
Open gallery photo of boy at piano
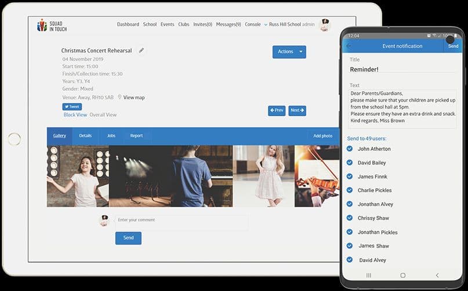point(202,176)
